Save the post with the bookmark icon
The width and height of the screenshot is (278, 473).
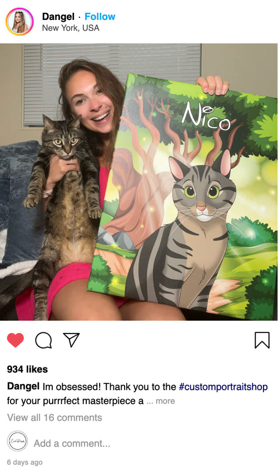[262, 340]
